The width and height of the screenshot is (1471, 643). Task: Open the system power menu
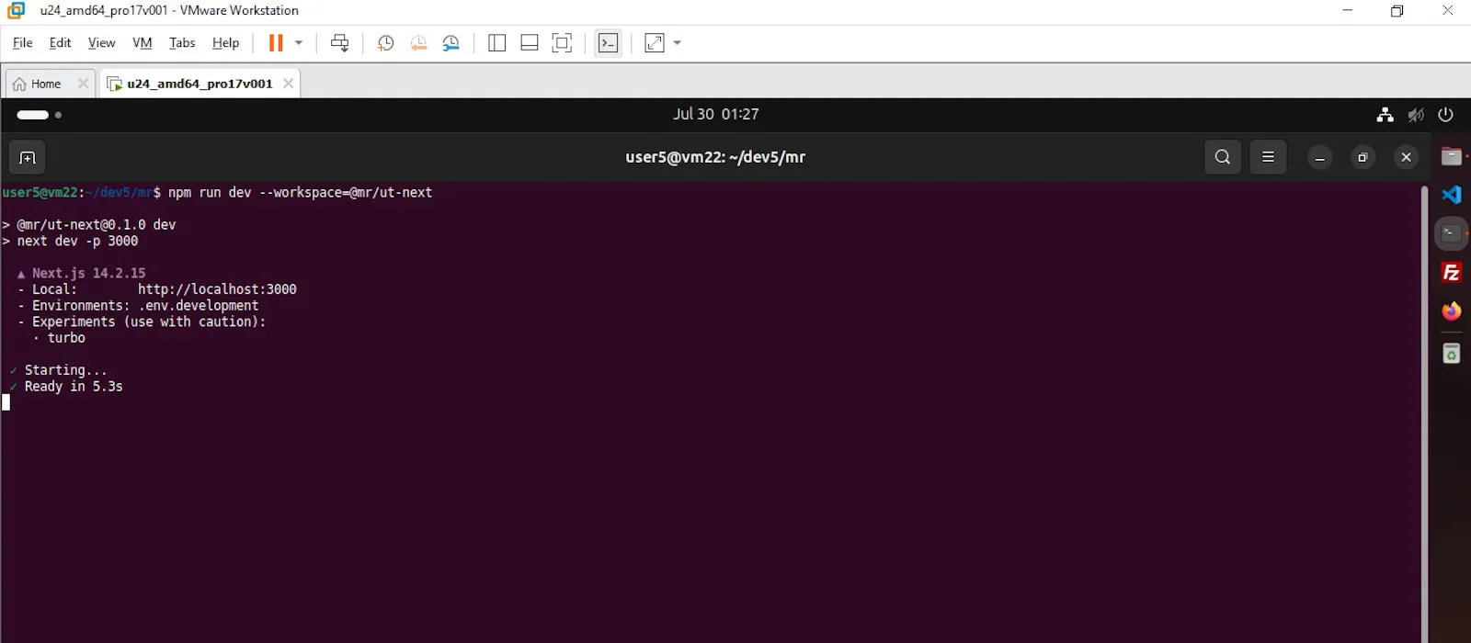[x=1445, y=115]
